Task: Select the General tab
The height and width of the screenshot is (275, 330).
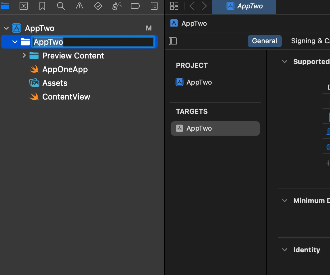Action: [264, 41]
